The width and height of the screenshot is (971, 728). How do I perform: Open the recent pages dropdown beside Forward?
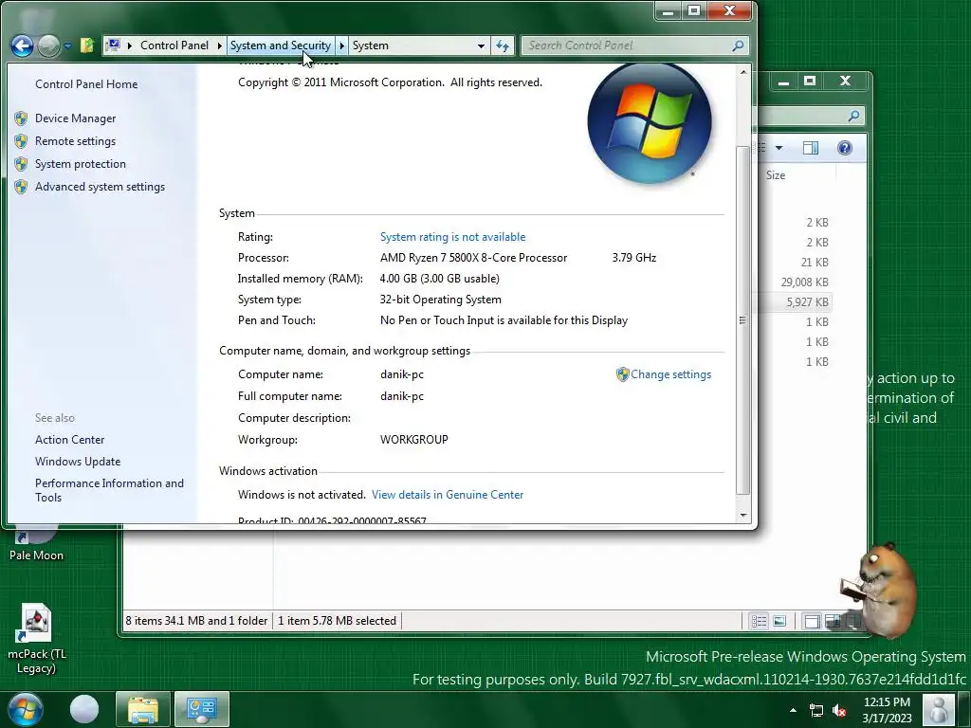tap(67, 45)
